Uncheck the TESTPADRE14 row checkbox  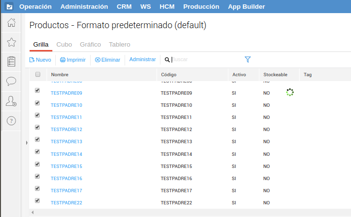tap(37, 151)
